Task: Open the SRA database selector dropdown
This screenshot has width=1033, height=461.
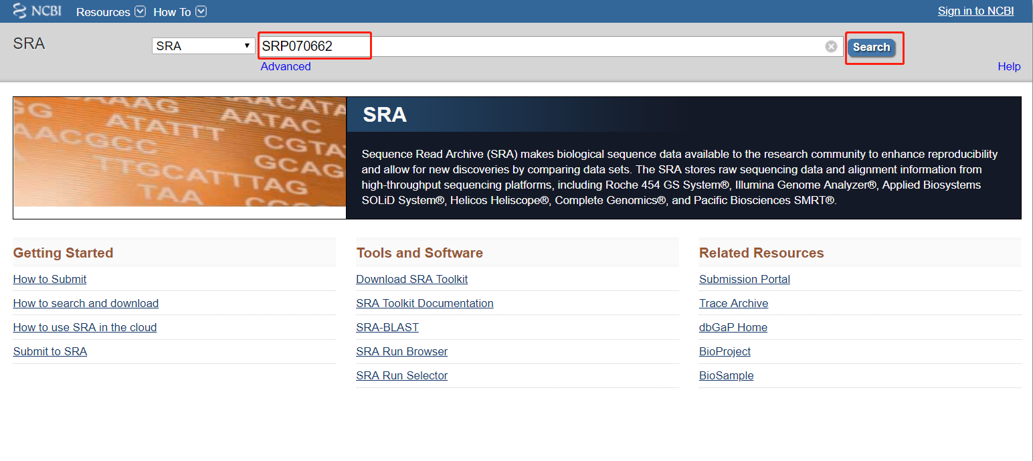Action: coord(203,46)
